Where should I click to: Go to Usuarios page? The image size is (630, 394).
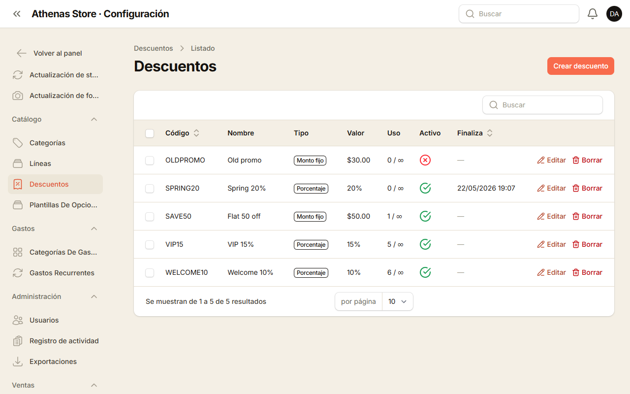pyautogui.click(x=55, y=320)
